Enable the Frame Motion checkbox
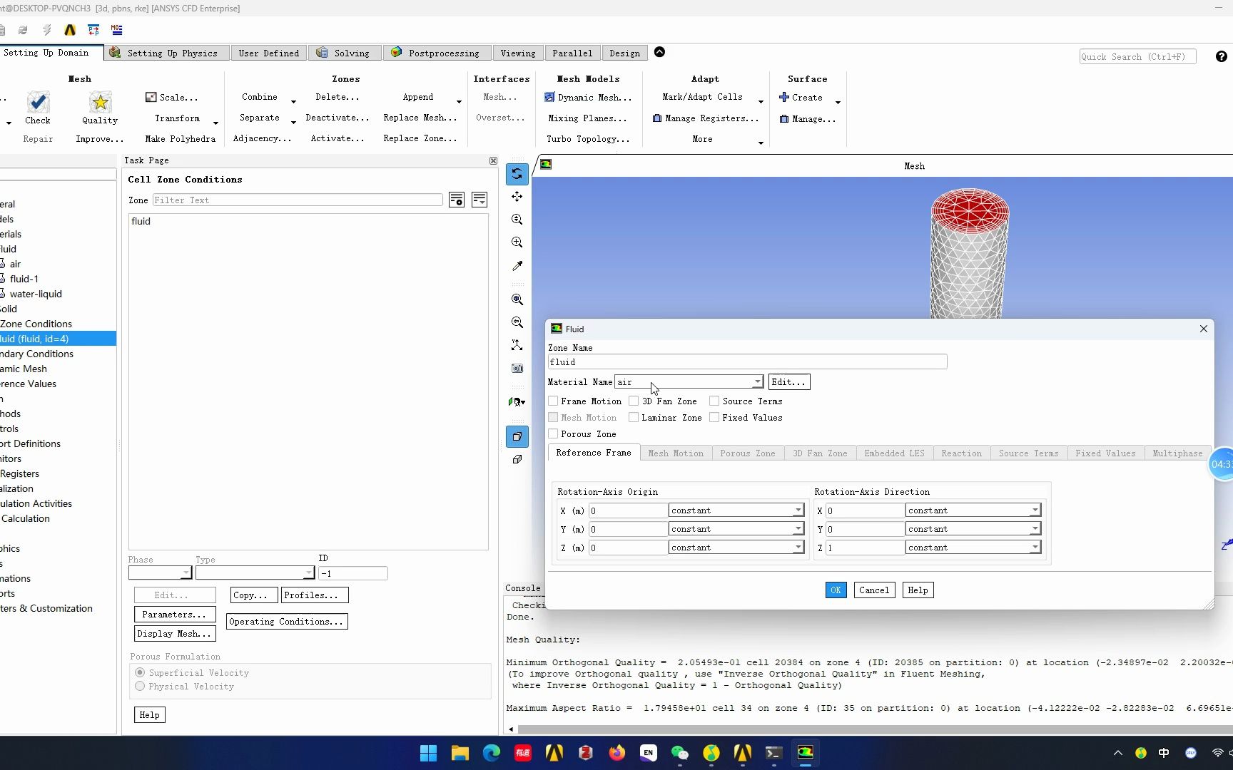Screen dimensions: 1233x770 click(554, 401)
